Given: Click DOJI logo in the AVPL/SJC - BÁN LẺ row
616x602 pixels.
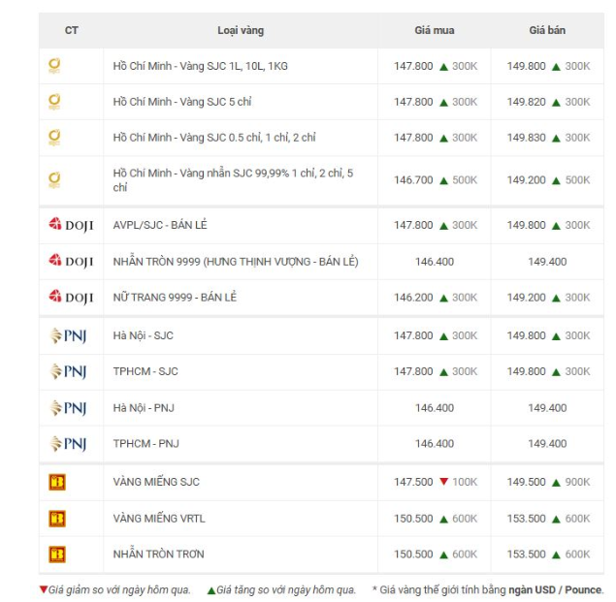Looking at the screenshot, I should tap(71, 225).
